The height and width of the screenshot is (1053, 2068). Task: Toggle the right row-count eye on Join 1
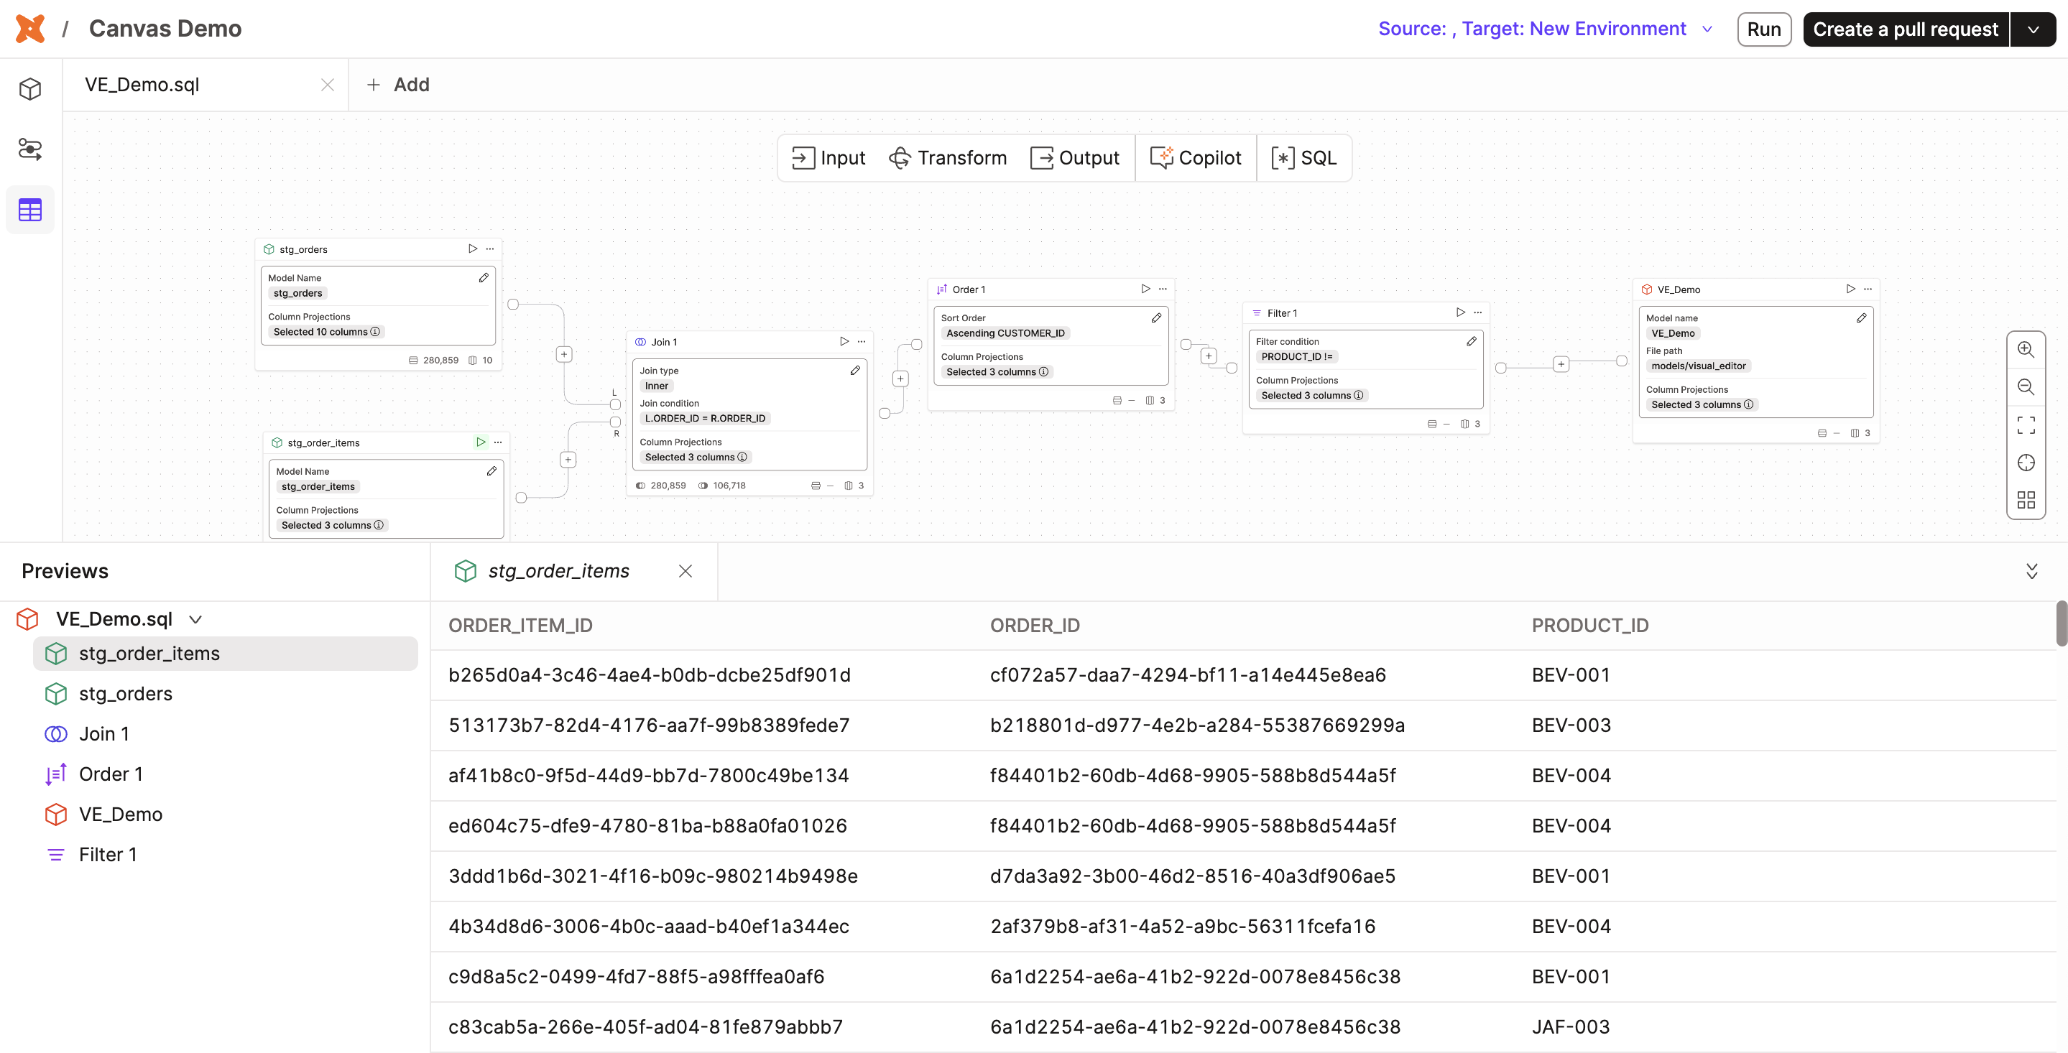[x=704, y=485]
